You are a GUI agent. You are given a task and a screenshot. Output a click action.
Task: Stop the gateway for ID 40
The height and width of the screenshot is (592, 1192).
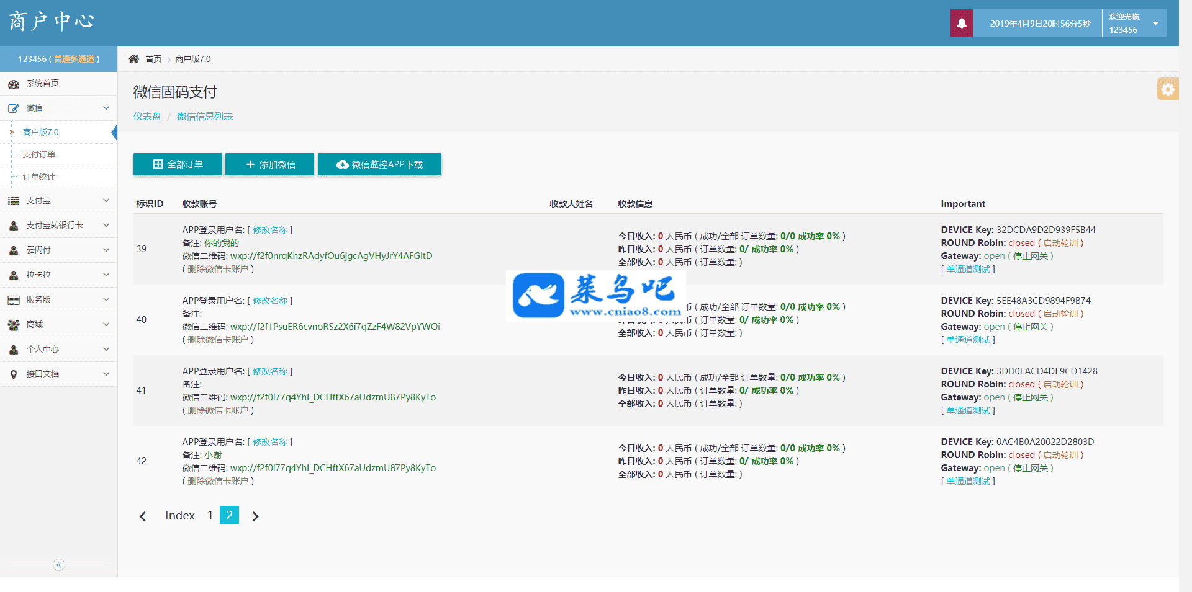[x=1030, y=327]
